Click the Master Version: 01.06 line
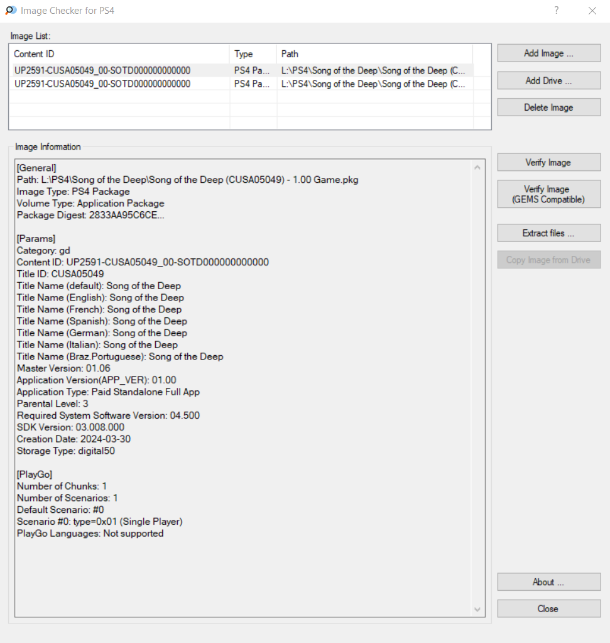610x643 pixels. pyautogui.click(x=63, y=368)
